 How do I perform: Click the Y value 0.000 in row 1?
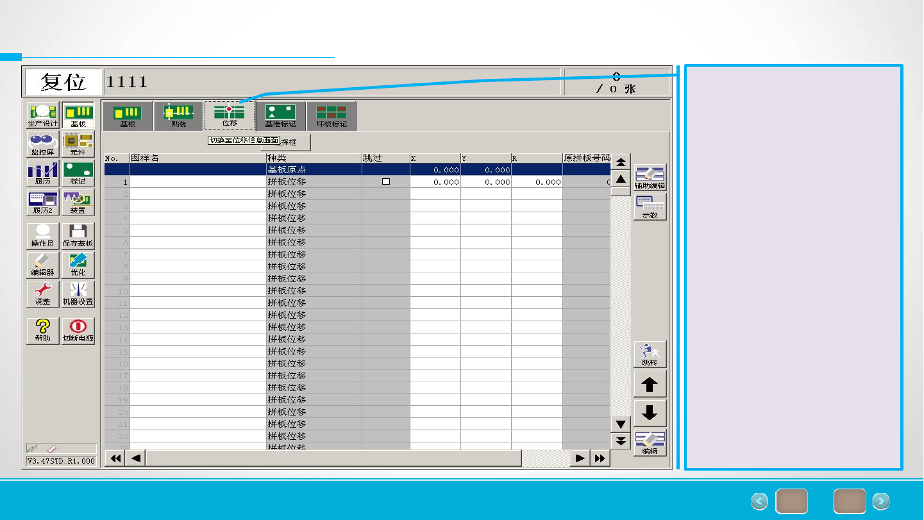pyautogui.click(x=486, y=182)
